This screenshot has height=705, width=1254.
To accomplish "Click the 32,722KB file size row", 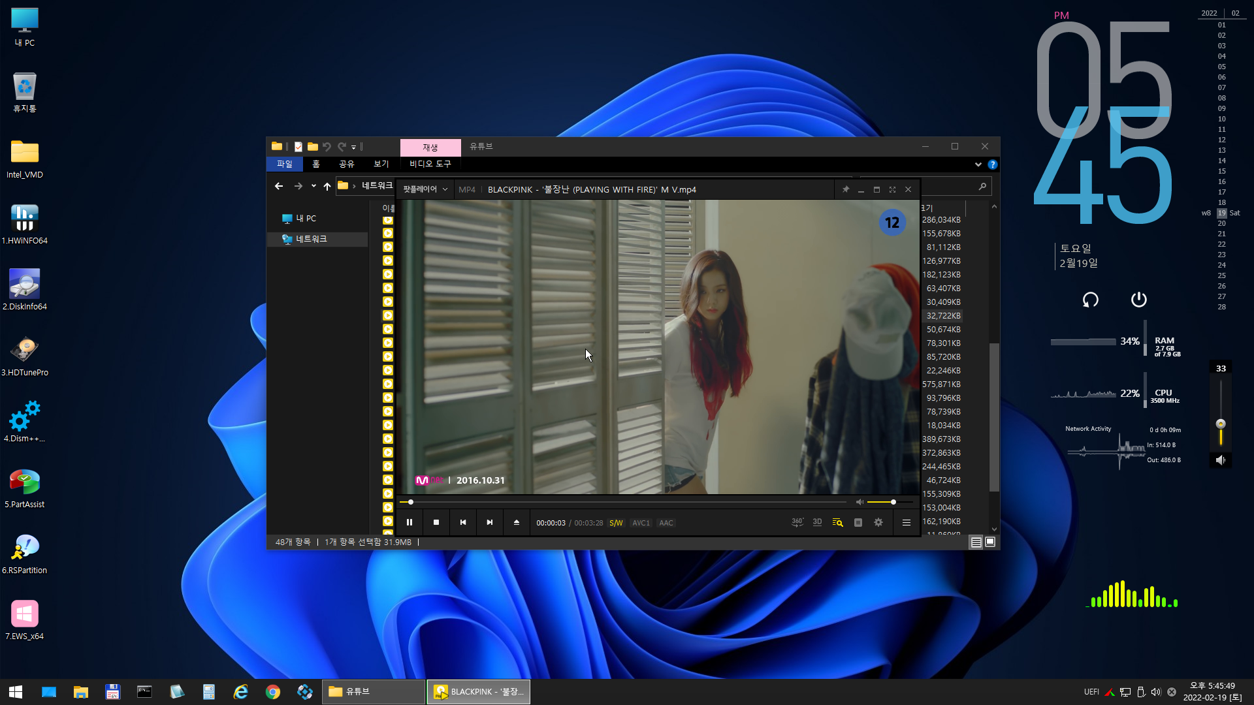I will pyautogui.click(x=943, y=316).
